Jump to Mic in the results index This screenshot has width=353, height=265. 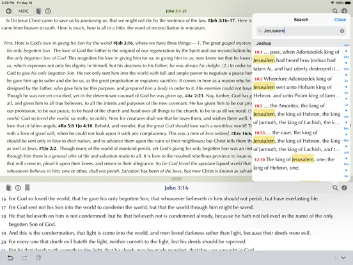tap(346, 129)
